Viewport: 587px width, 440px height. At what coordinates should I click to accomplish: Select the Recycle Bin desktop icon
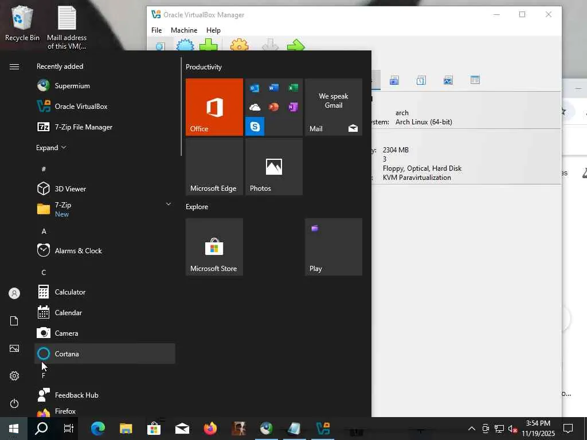click(22, 23)
